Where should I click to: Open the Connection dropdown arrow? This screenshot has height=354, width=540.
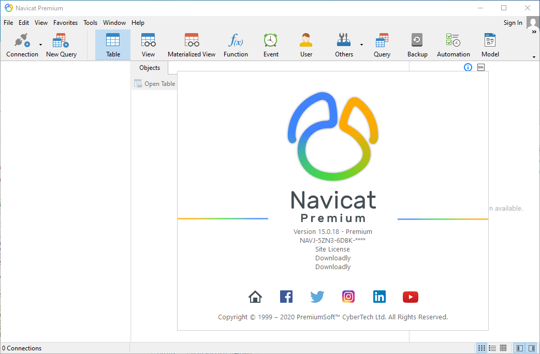[40, 45]
